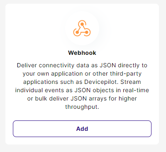Click the Webhook heading

(82, 53)
